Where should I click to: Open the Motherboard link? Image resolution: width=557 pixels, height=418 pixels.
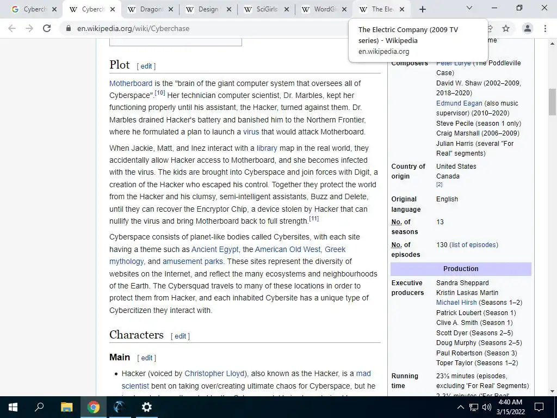(131, 83)
